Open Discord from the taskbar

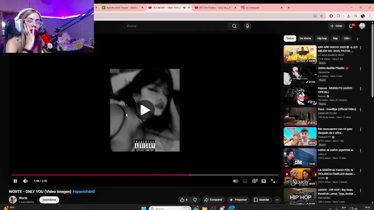click(x=222, y=209)
